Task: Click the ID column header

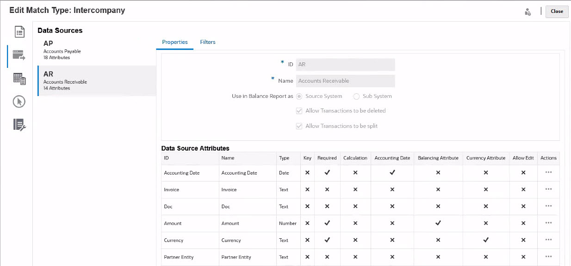Action: [190, 158]
